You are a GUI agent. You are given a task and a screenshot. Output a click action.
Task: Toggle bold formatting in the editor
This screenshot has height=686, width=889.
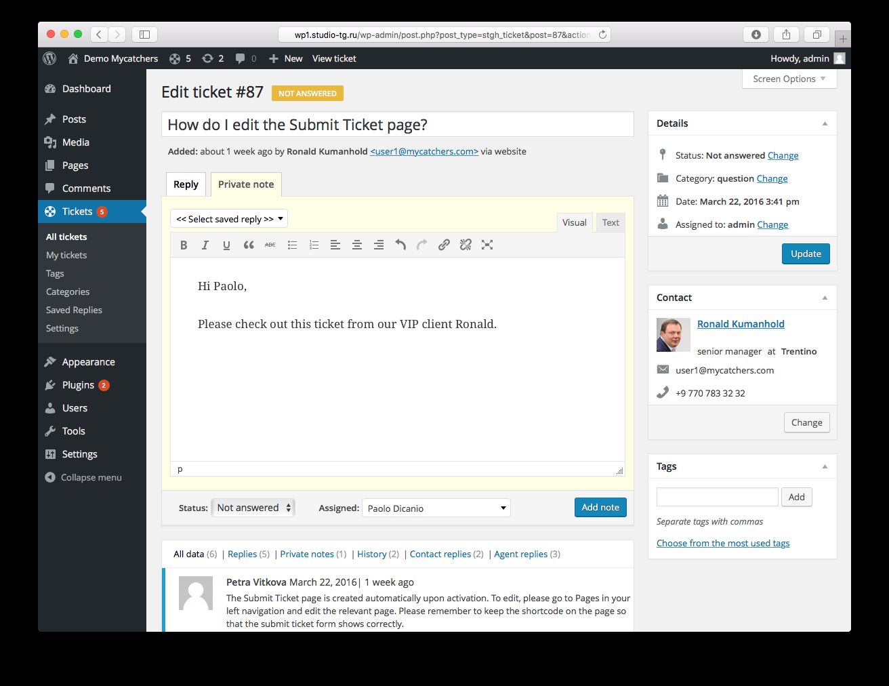[x=184, y=245]
